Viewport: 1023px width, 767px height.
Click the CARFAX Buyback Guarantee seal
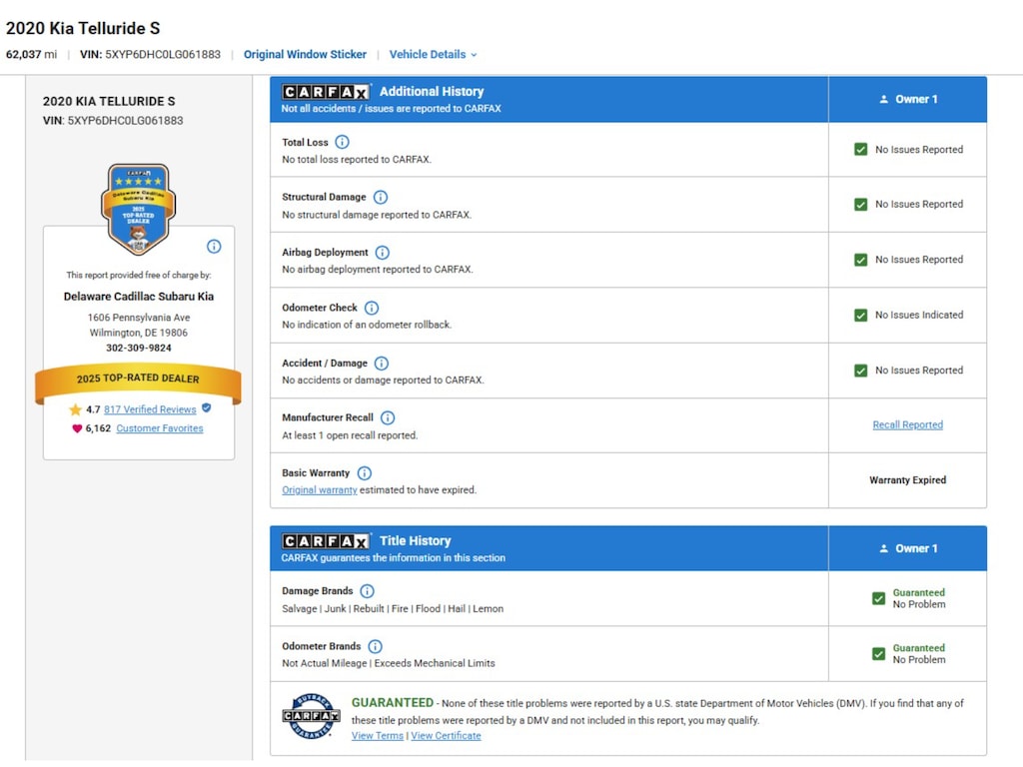point(312,716)
